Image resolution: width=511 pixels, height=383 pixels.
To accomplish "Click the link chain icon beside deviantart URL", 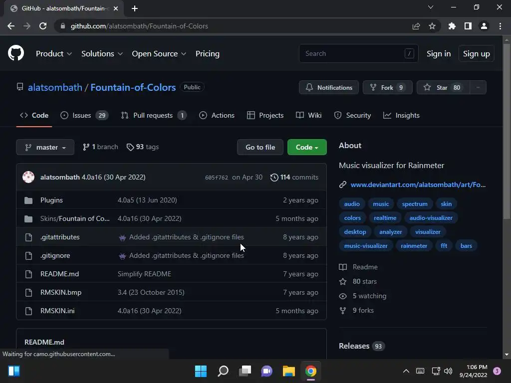I will (x=342, y=185).
